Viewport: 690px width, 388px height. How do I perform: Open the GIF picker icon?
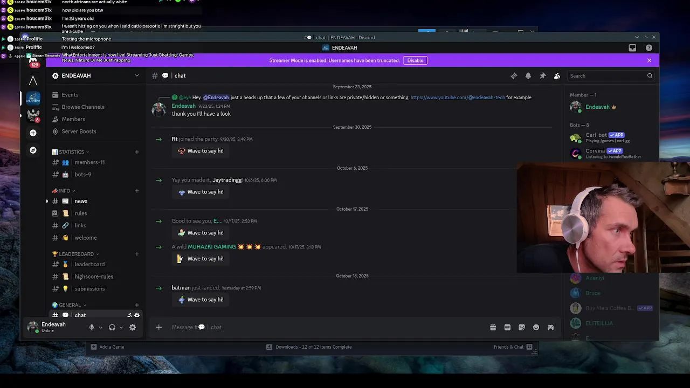[x=507, y=327]
